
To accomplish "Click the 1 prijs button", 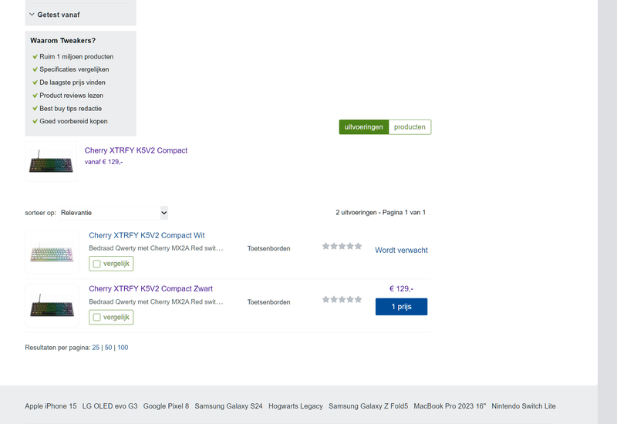I will [x=401, y=307].
